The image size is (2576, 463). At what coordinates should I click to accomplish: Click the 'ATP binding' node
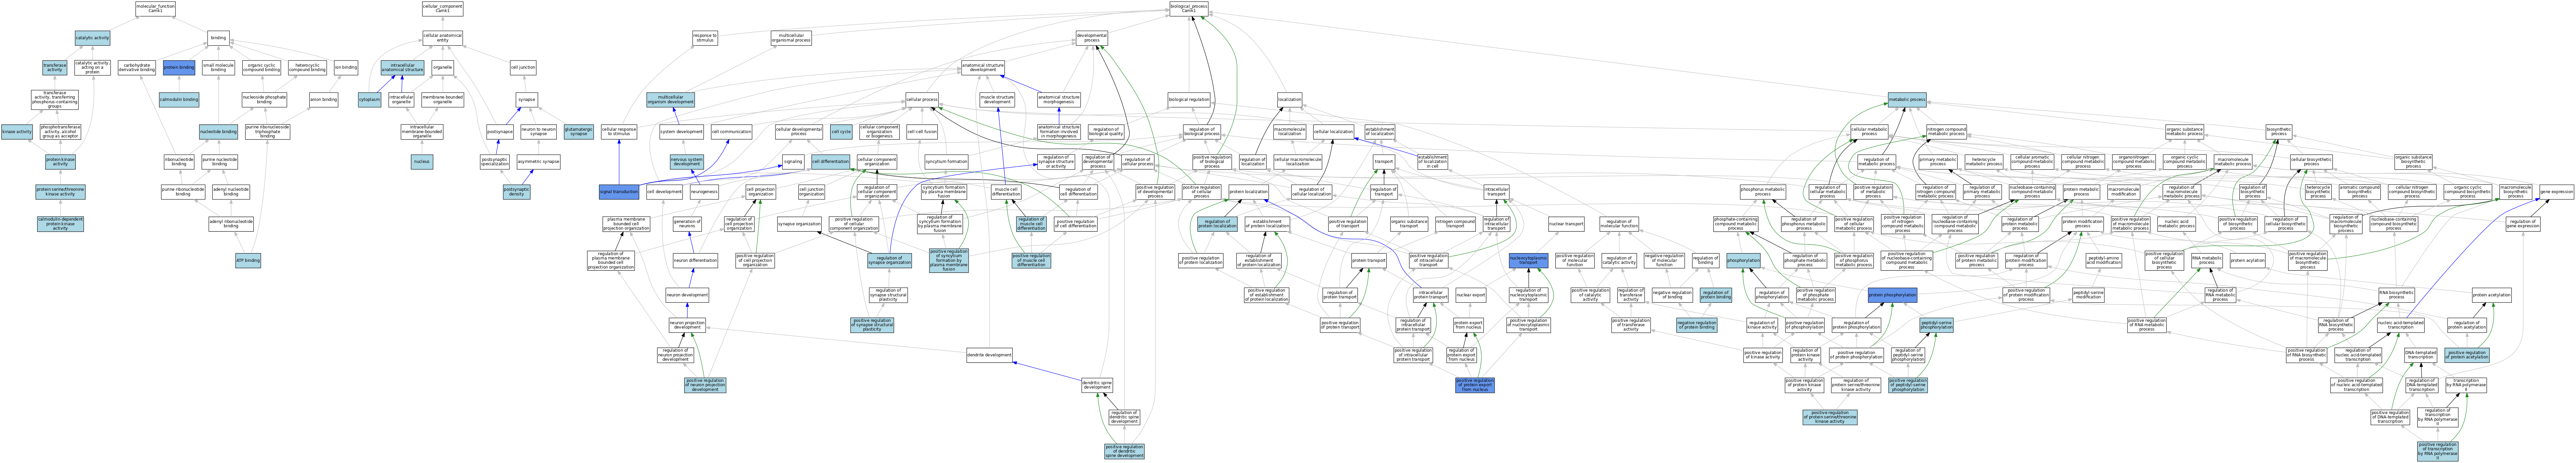[x=248, y=261]
